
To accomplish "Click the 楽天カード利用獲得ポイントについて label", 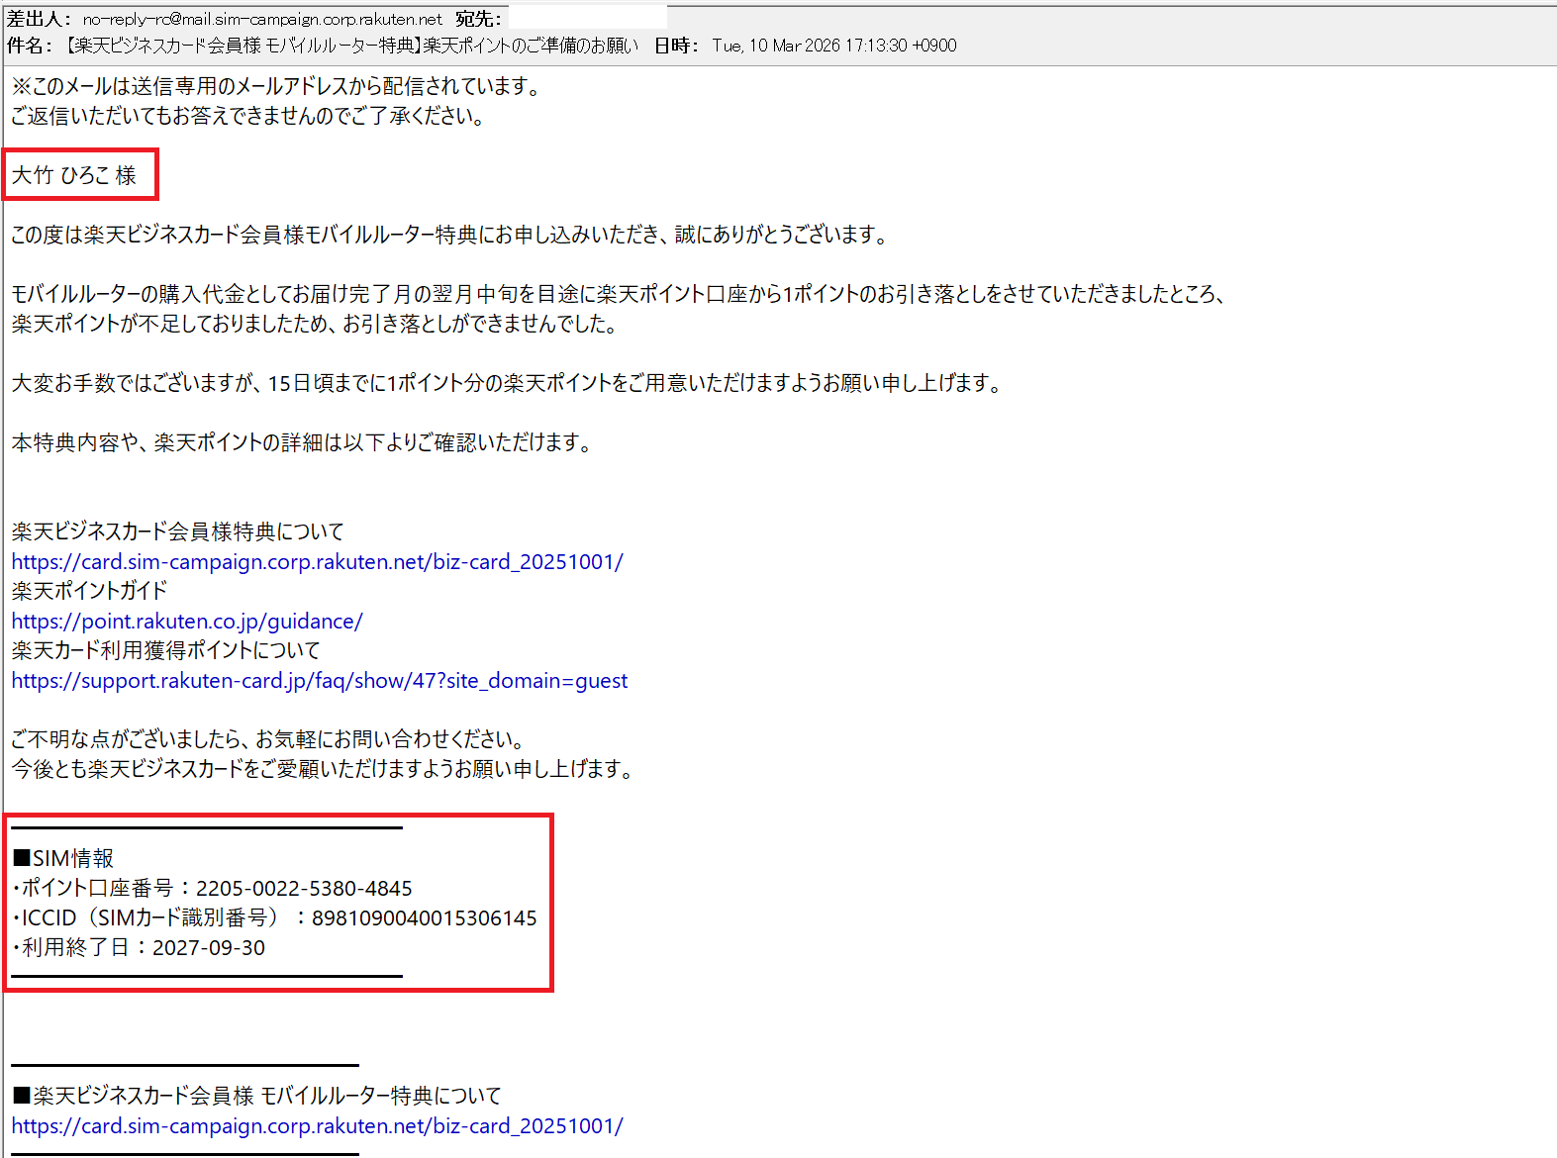I will (165, 650).
